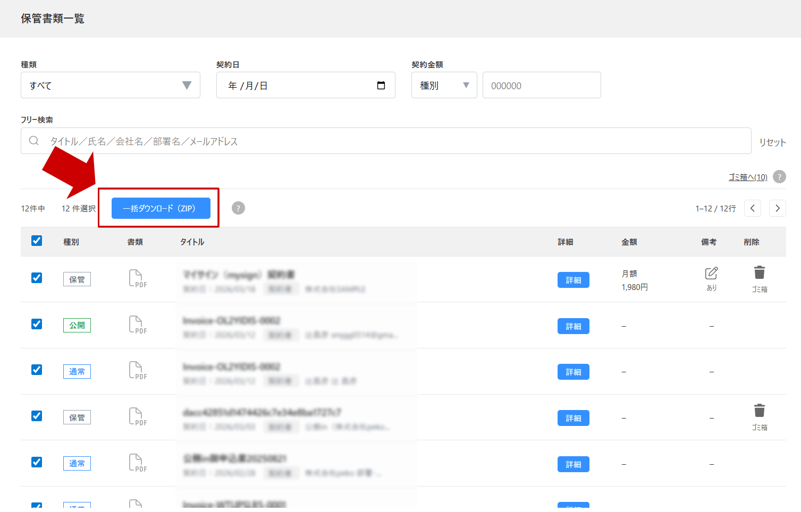Click the previous page left arrow
The image size is (801, 512).
752,208
